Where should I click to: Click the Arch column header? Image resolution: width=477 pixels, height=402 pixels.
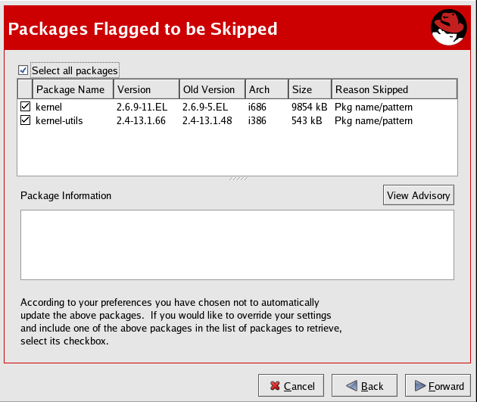click(x=267, y=89)
